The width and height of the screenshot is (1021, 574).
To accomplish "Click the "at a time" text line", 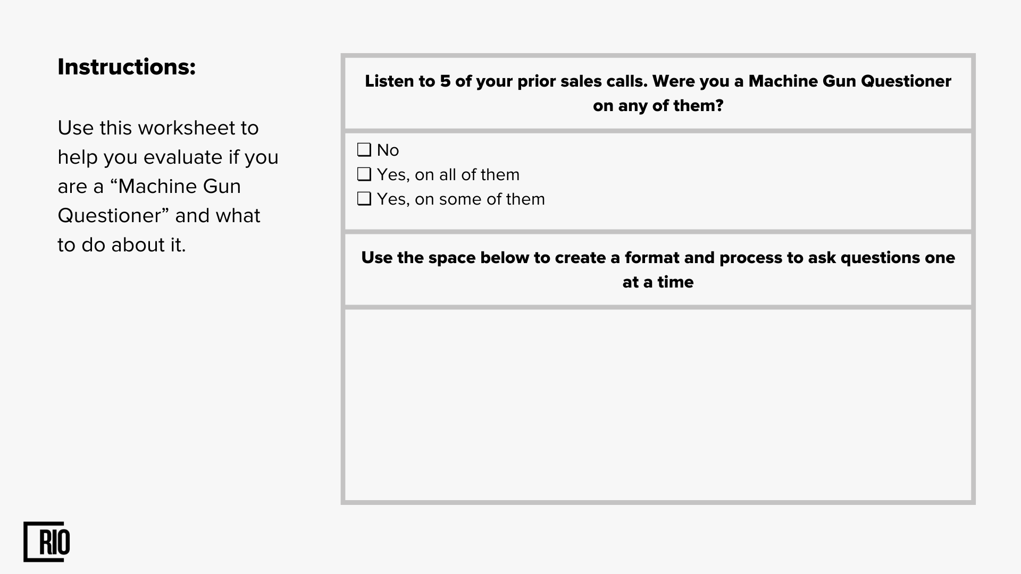I will pyautogui.click(x=658, y=282).
